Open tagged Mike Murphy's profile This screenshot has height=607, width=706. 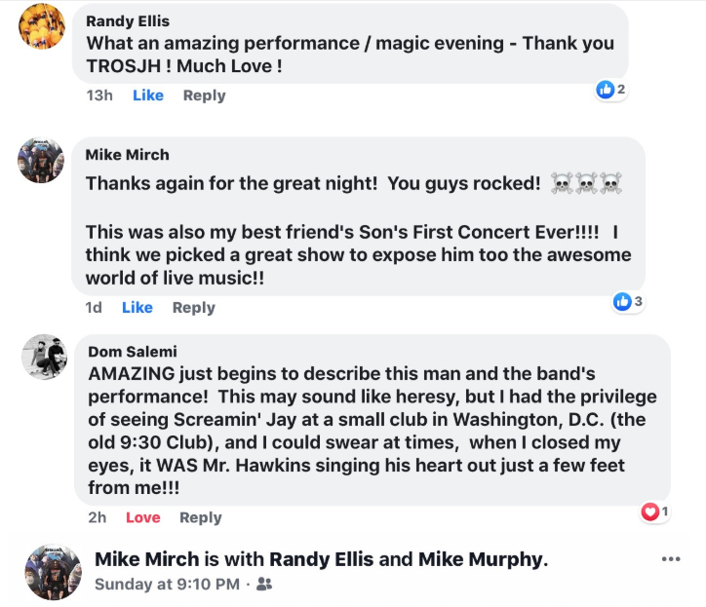481,559
